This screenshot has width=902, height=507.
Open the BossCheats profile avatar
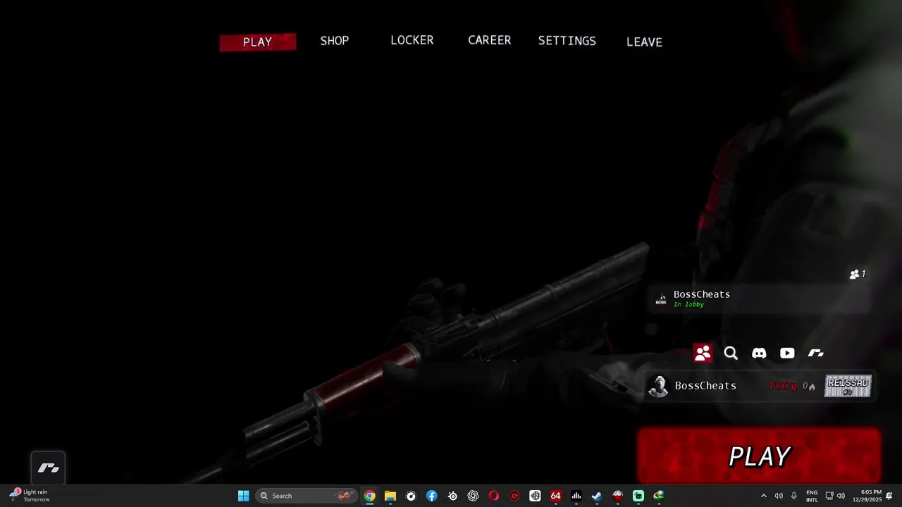coord(658,386)
